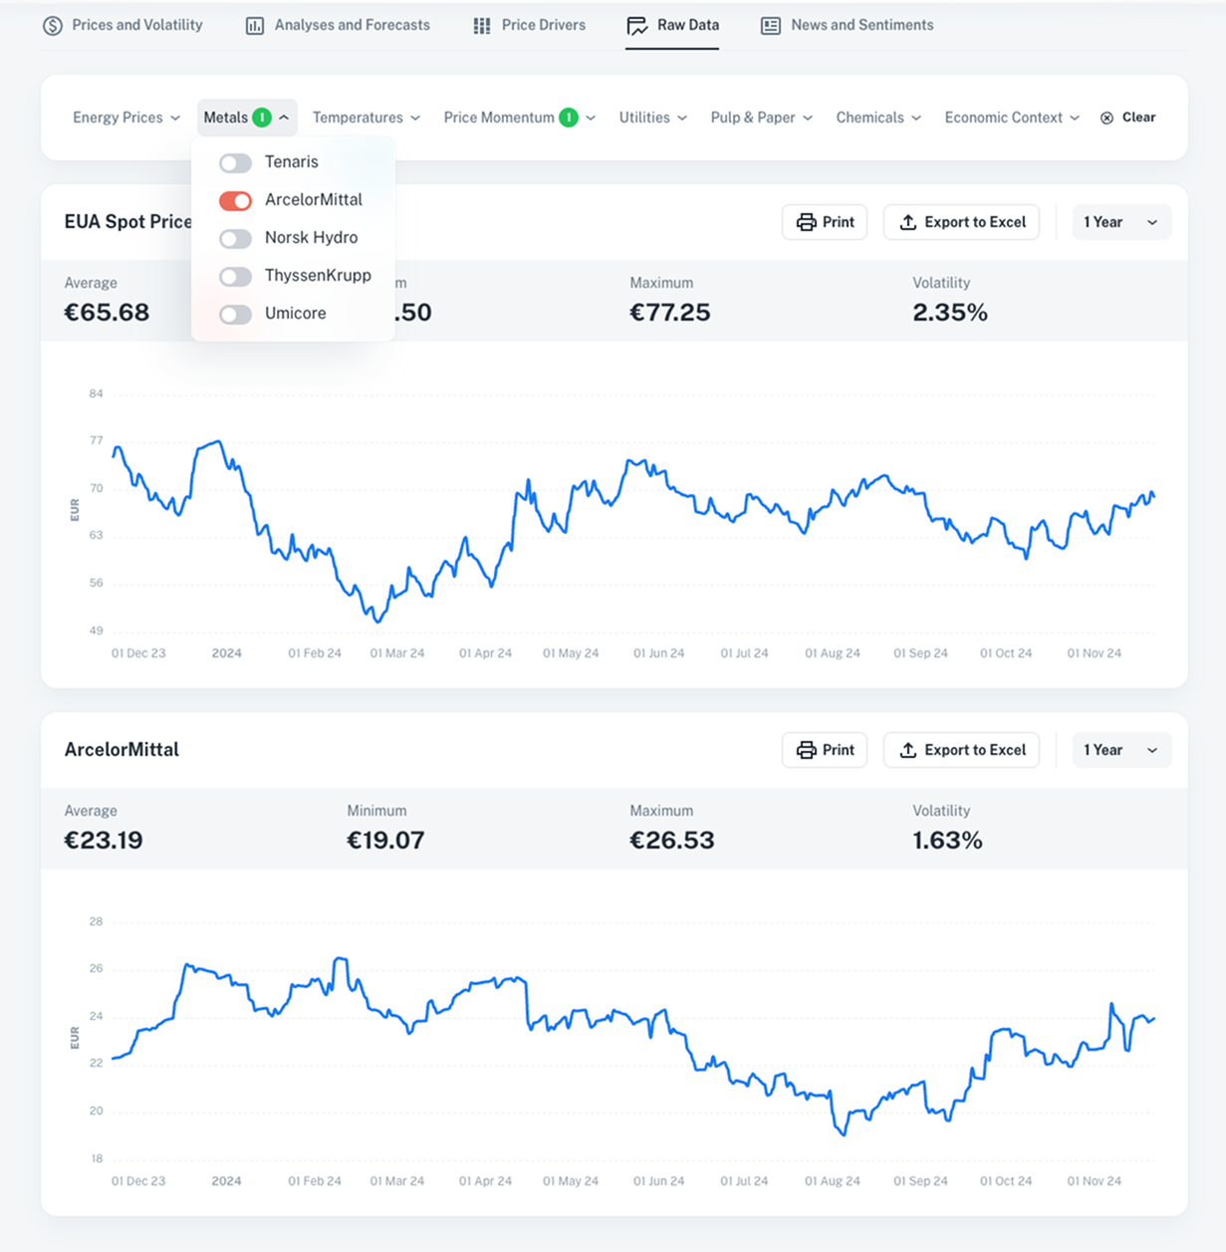
Task: Switch on the Norsk Hydro toggle
Action: point(236,238)
